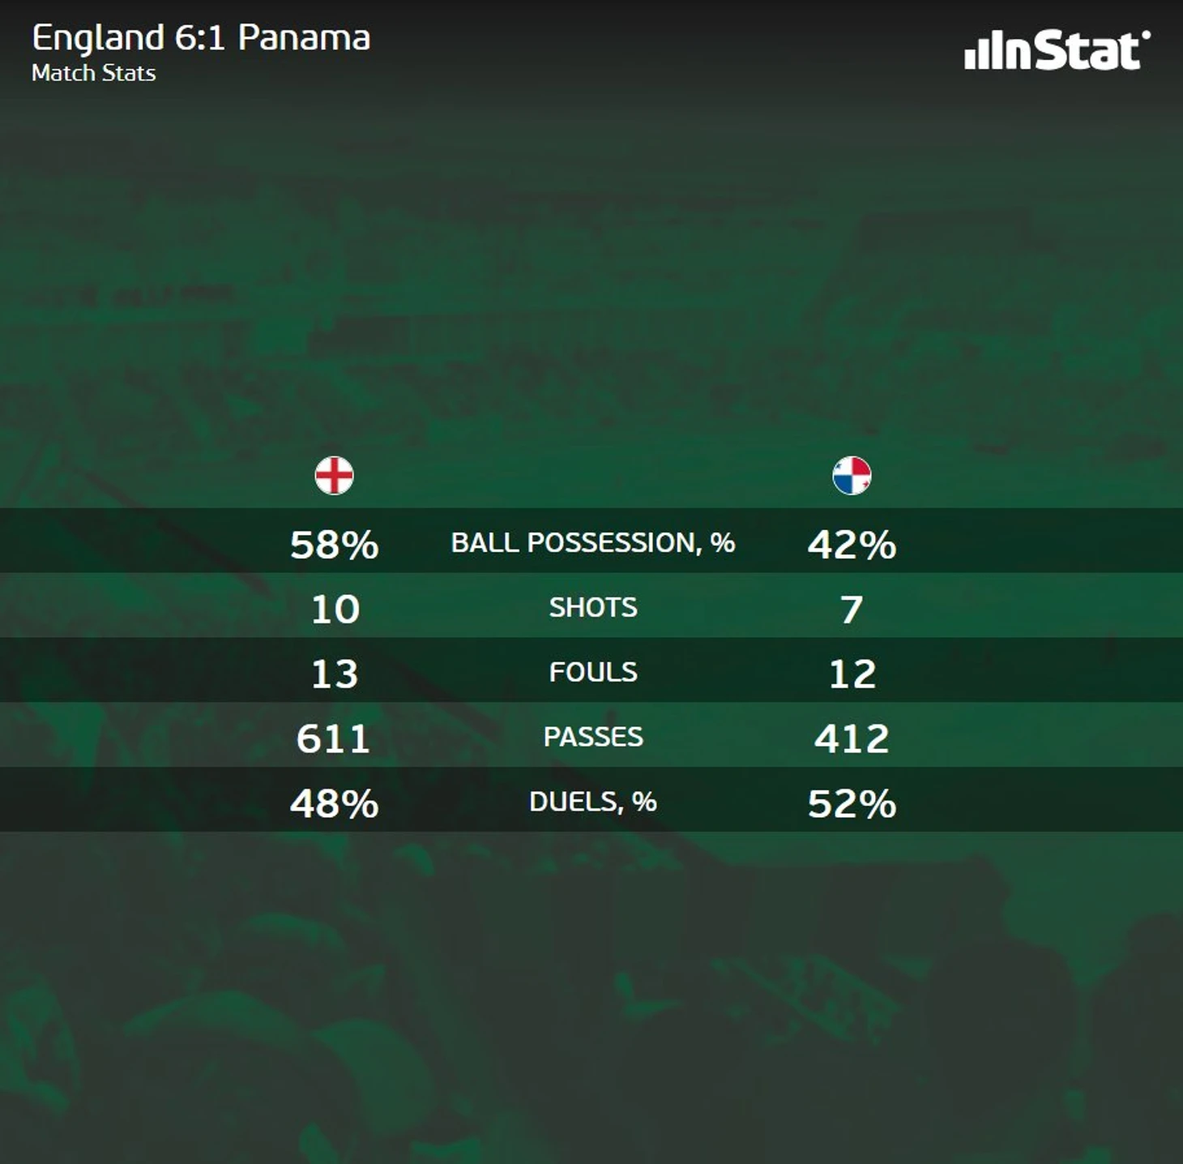1183x1164 pixels.
Task: Click Panama's 7 shots value
Action: (x=852, y=609)
